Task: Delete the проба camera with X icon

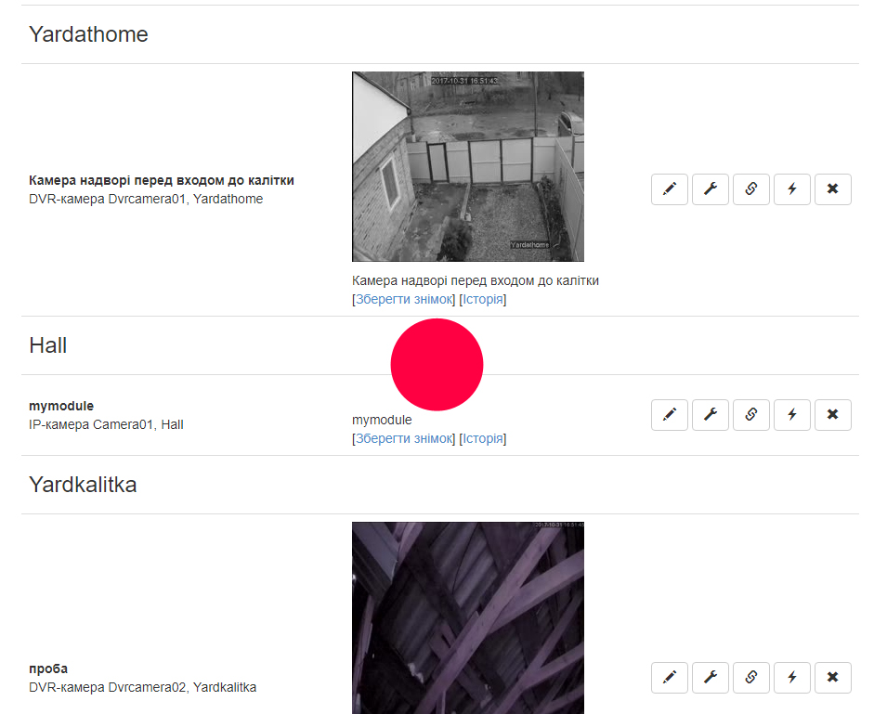Action: coord(833,677)
